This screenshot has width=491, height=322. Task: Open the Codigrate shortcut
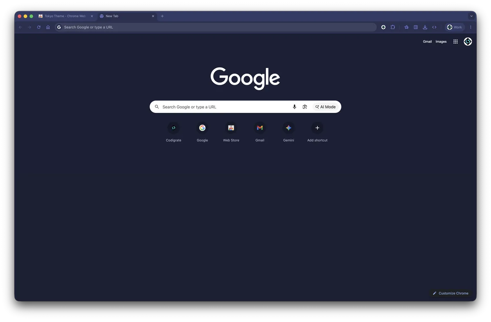(x=173, y=132)
